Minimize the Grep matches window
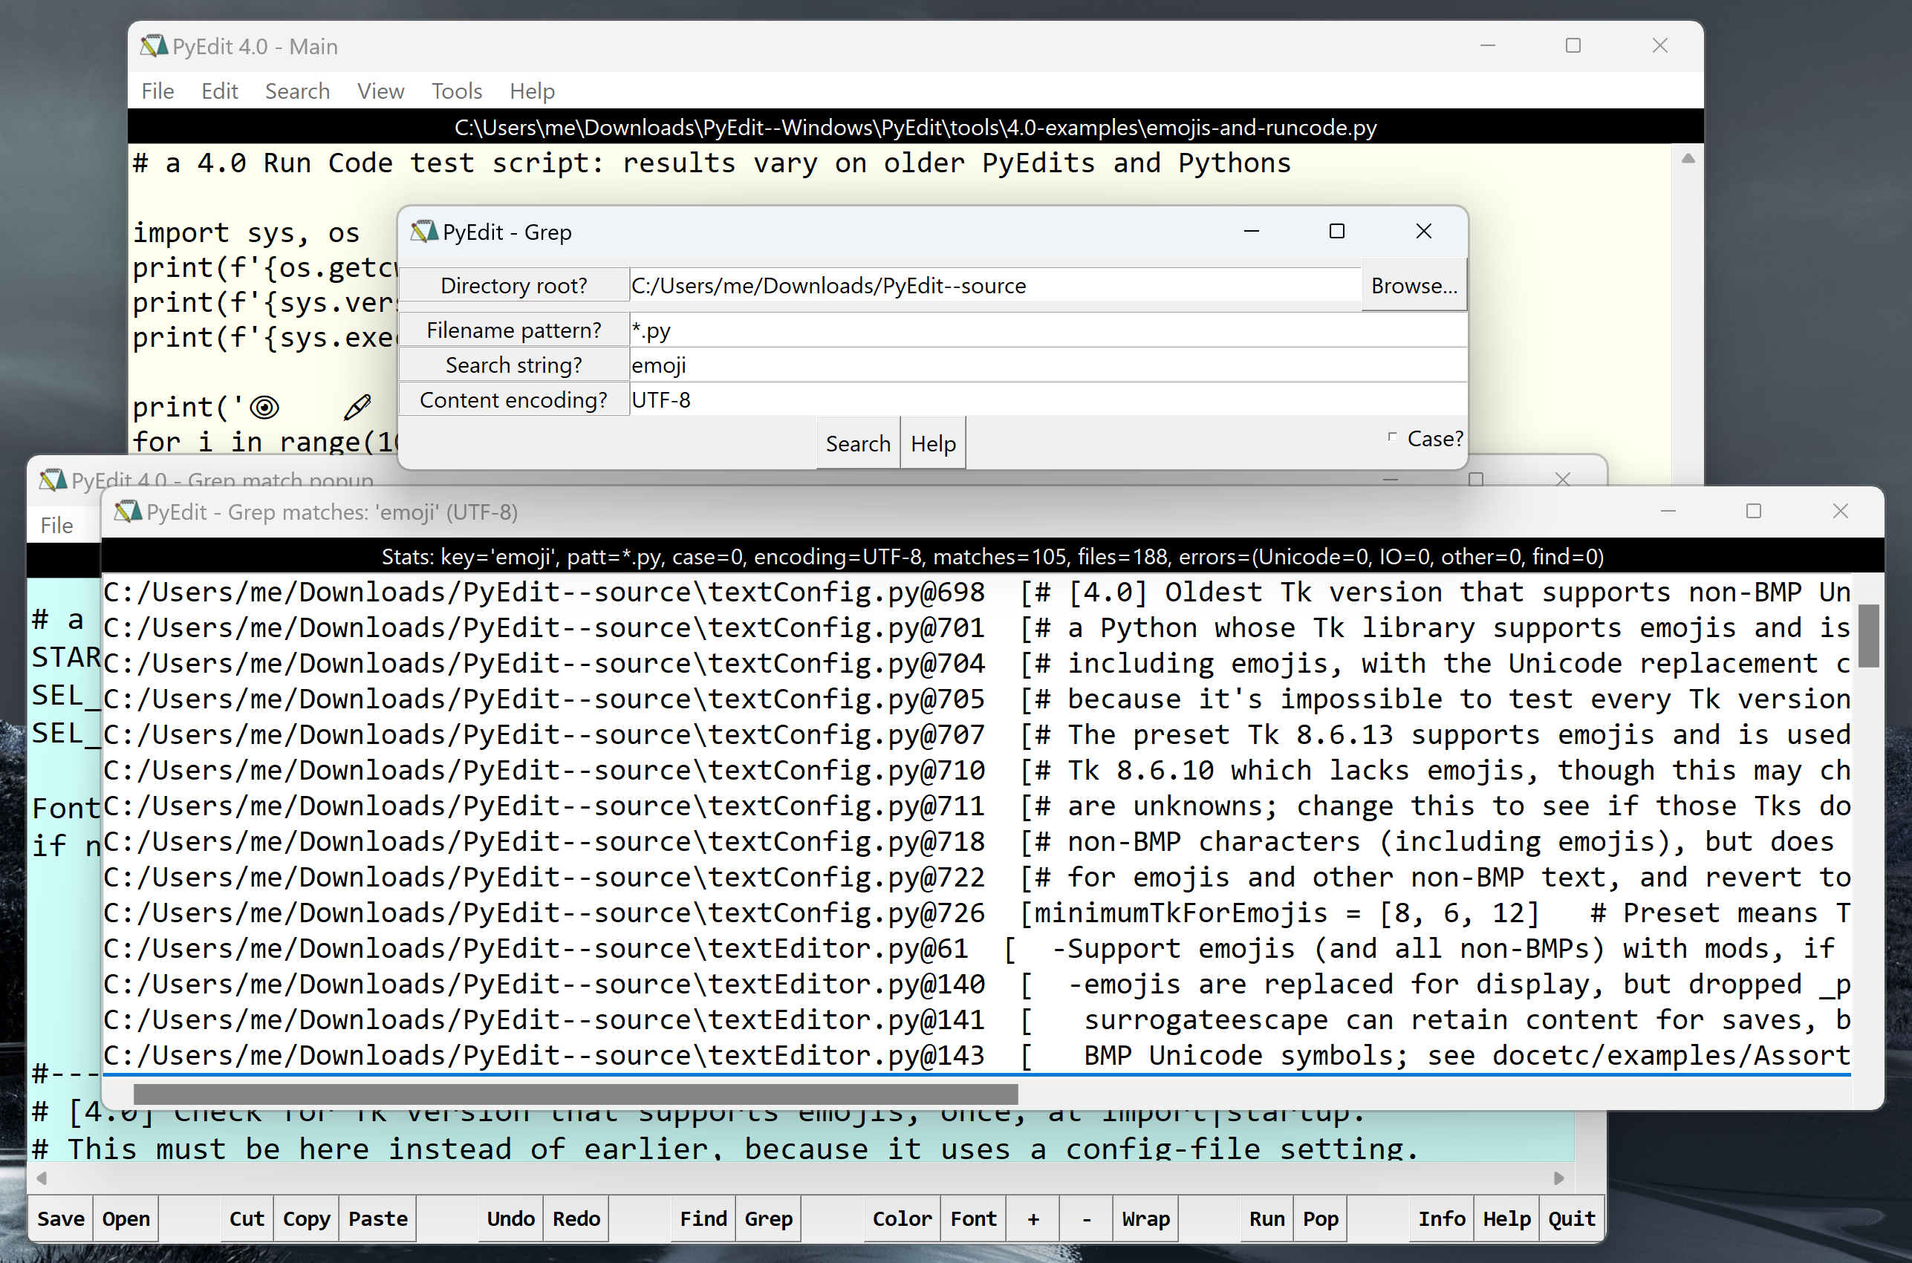The image size is (1912, 1263). point(1668,511)
